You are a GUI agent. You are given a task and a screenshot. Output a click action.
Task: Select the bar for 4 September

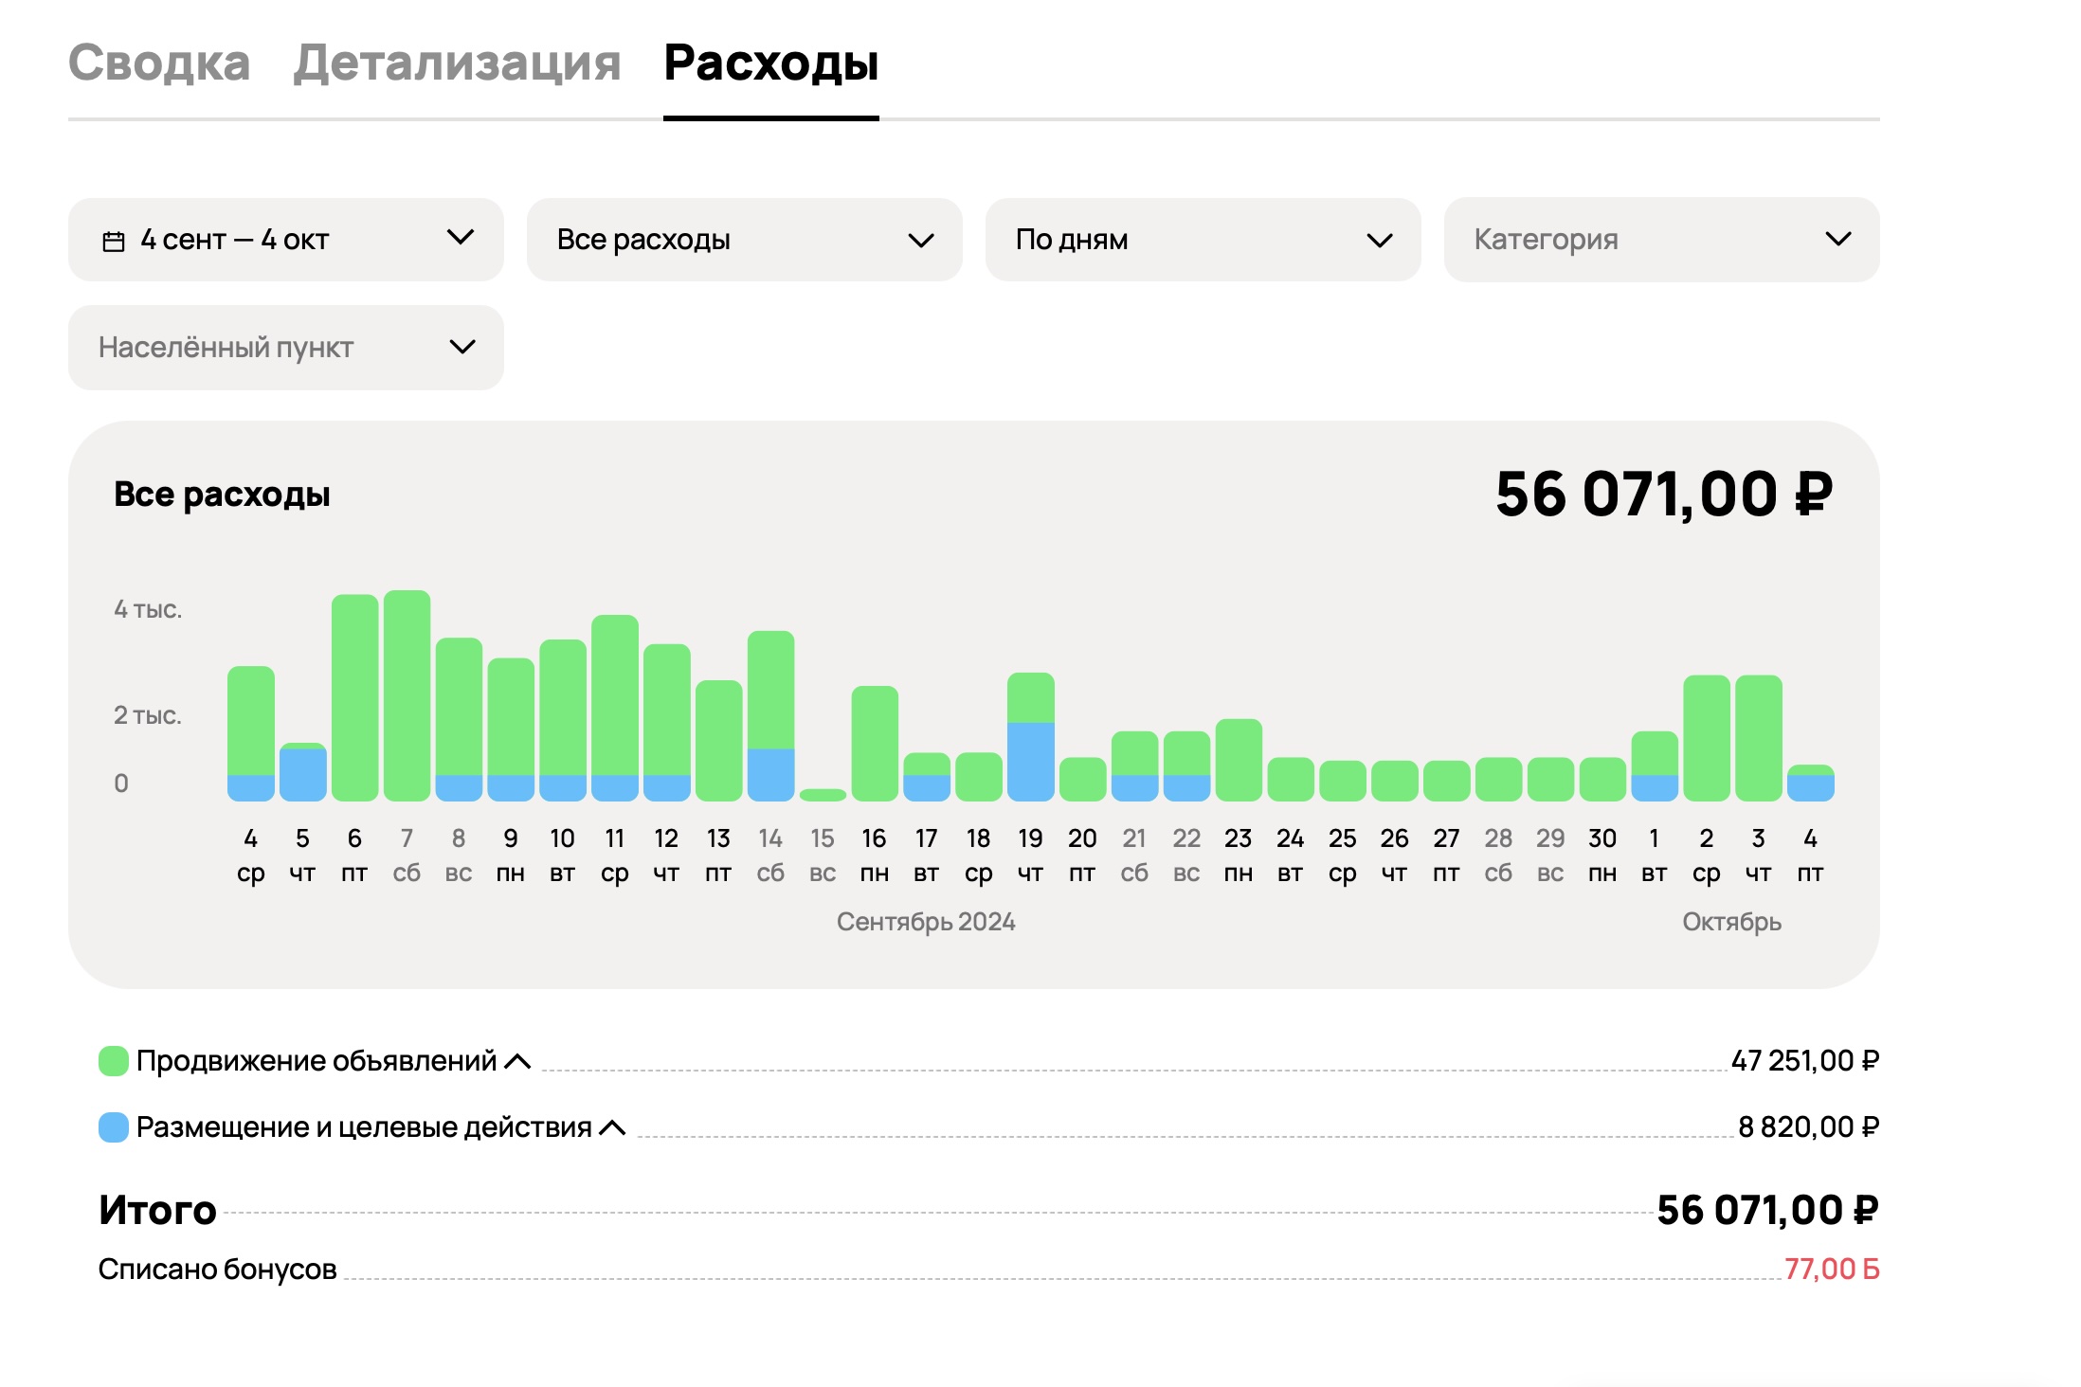[x=251, y=734]
